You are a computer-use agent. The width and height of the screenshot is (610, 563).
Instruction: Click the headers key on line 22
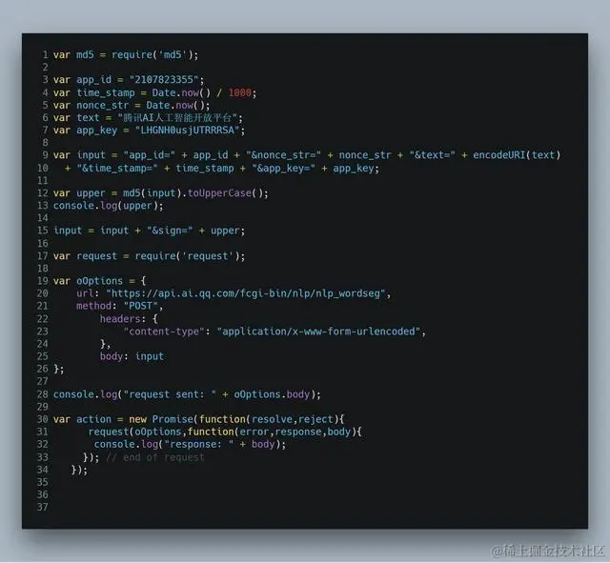click(x=120, y=319)
